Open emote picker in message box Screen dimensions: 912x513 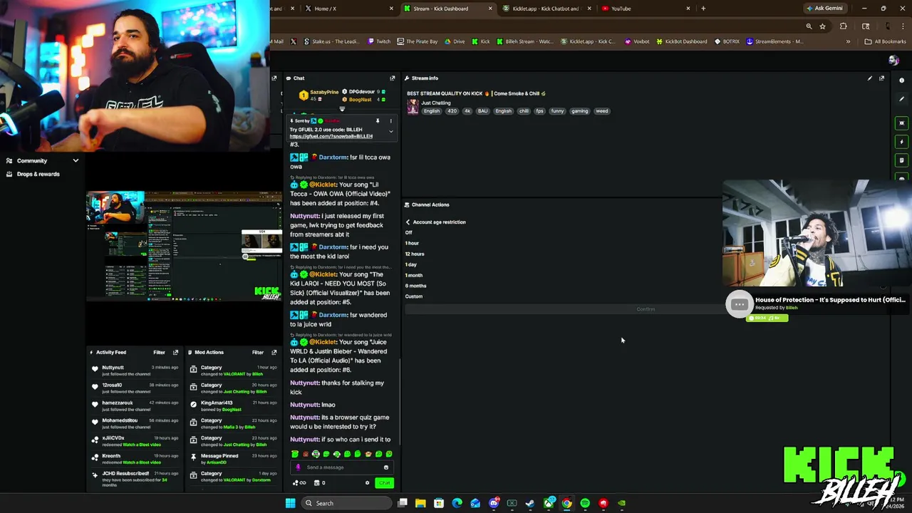[385, 467]
